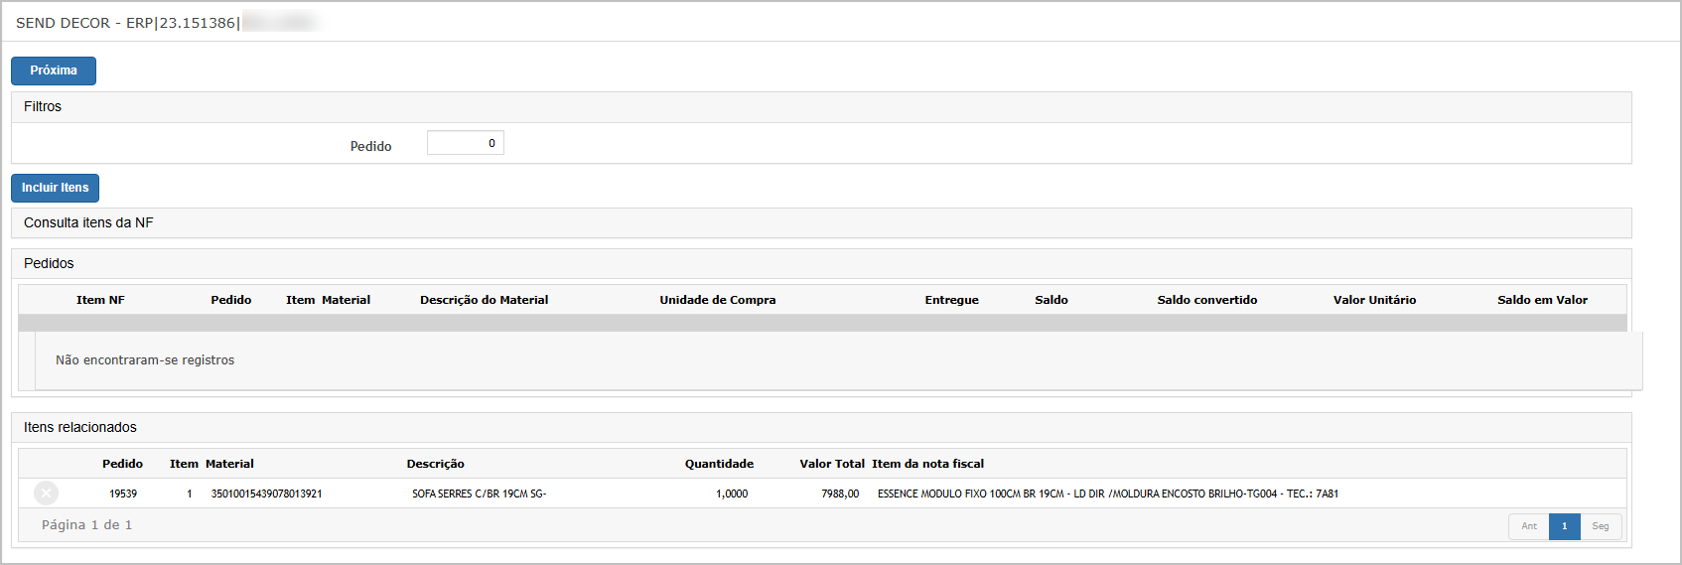This screenshot has height=565, width=1682.
Task: Click Página 1 de 1 label
Action: (87, 525)
